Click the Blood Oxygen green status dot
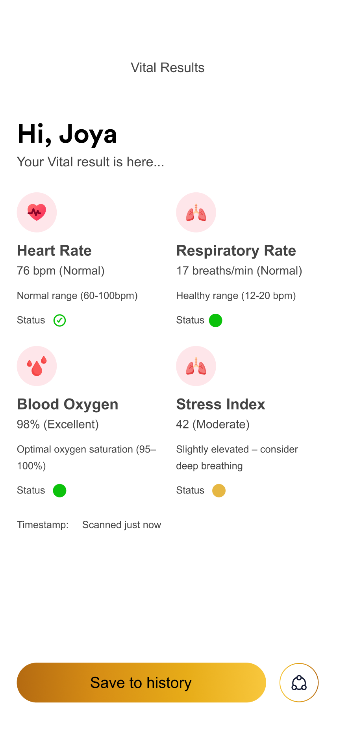This screenshot has height=730, width=337. [59, 491]
